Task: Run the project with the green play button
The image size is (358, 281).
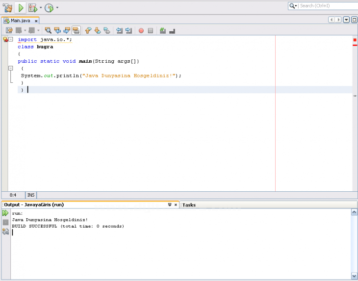Action: 21,8
